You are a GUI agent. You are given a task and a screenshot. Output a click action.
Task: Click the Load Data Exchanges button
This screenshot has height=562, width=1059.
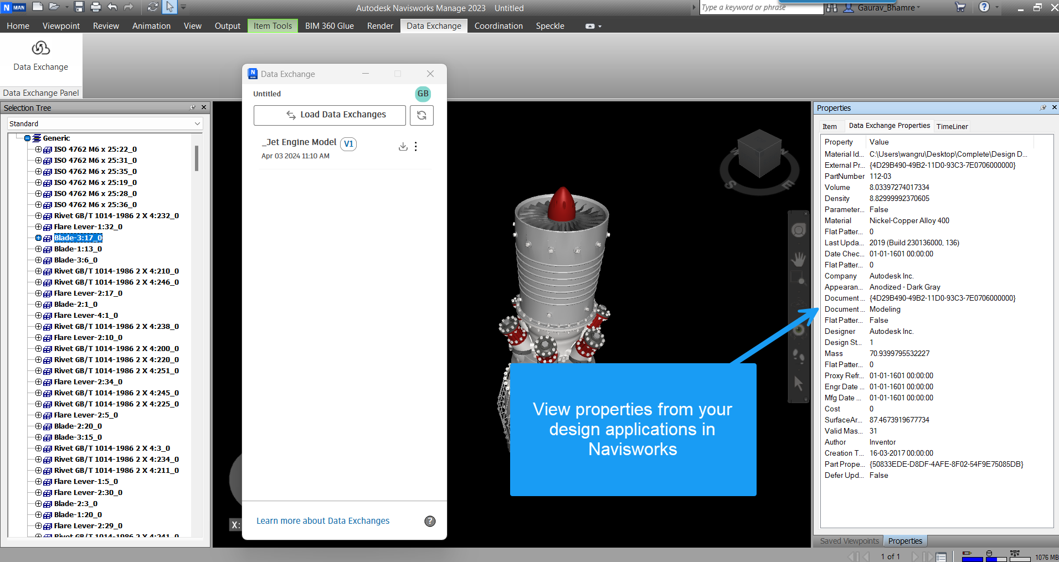pyautogui.click(x=330, y=115)
